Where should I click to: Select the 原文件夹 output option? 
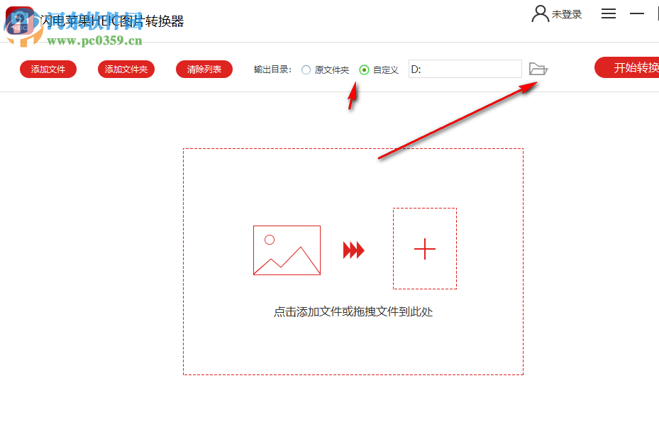click(306, 70)
